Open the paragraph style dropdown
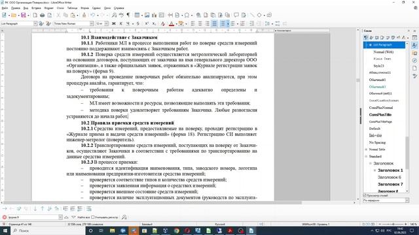The width and height of the screenshot is (419, 235). pos(35,23)
